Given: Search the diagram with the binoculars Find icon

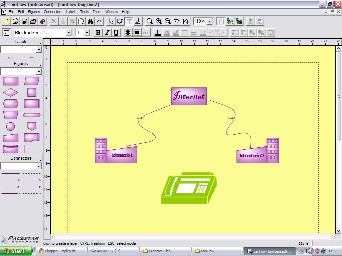Looking at the screenshot, I should [91, 21].
